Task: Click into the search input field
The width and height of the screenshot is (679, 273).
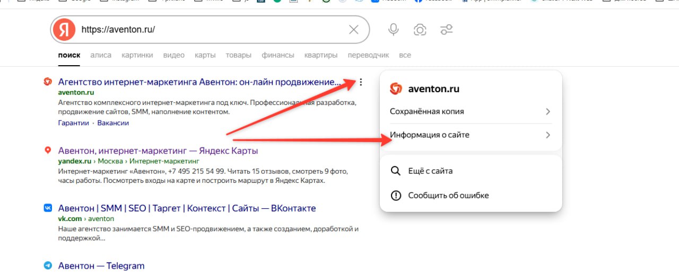Action: (x=212, y=30)
